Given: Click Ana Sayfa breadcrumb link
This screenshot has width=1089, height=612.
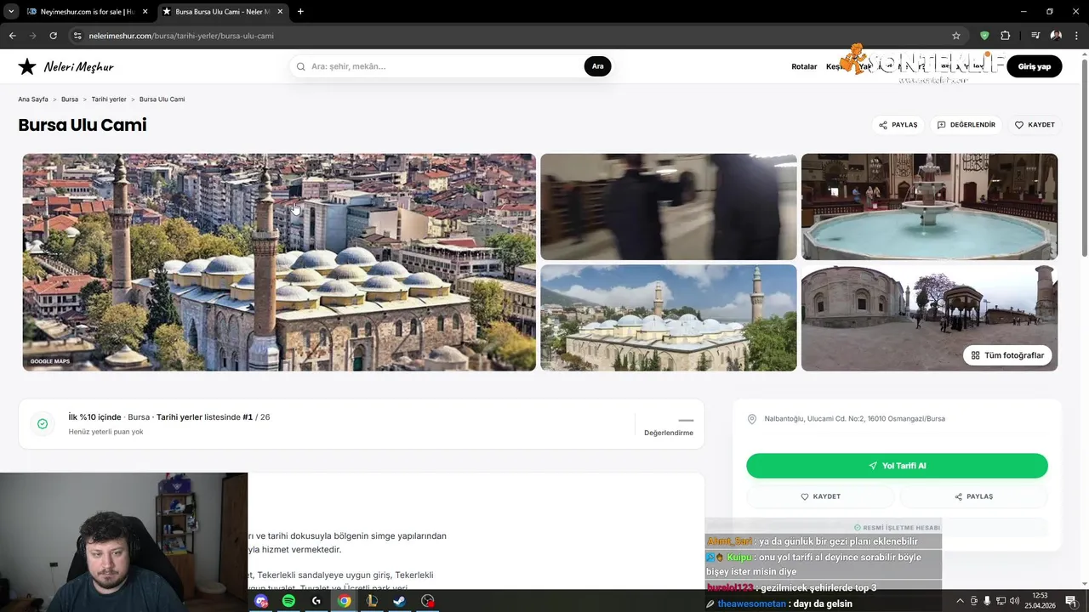Looking at the screenshot, I should pos(33,99).
